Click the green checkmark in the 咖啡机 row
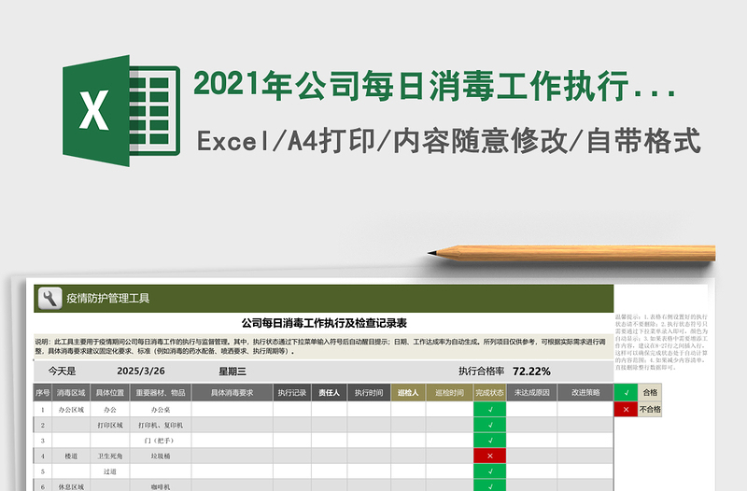 (489, 485)
